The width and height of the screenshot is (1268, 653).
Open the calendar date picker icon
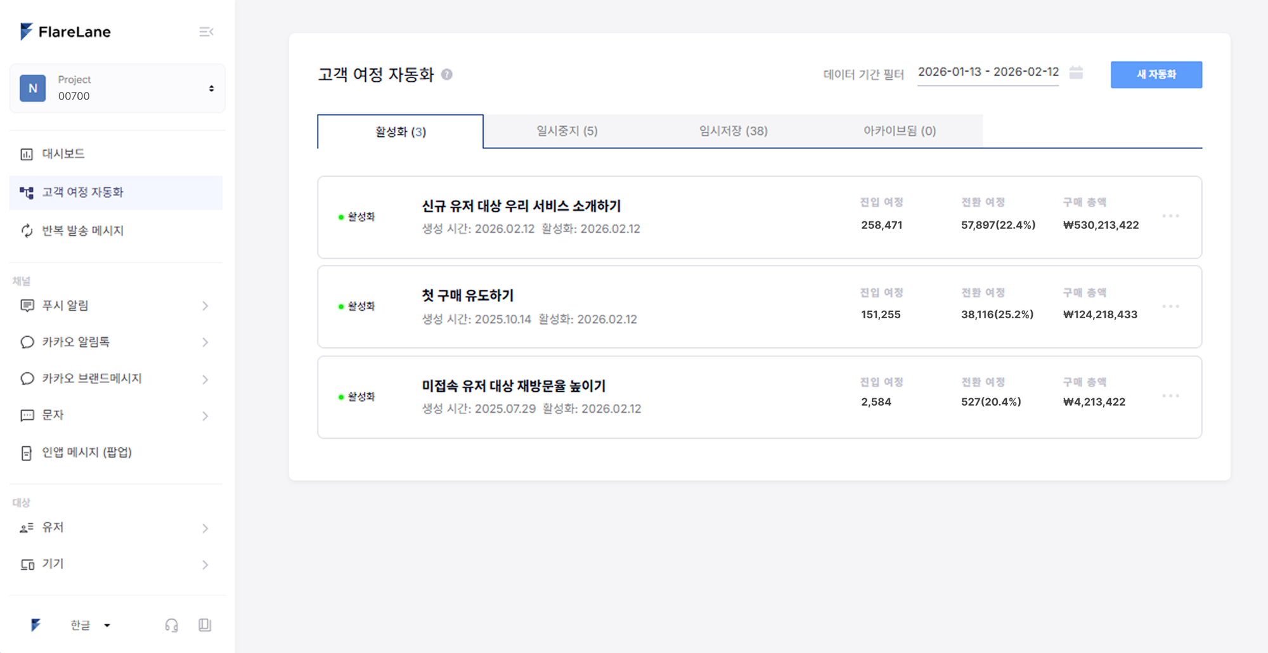click(x=1076, y=73)
